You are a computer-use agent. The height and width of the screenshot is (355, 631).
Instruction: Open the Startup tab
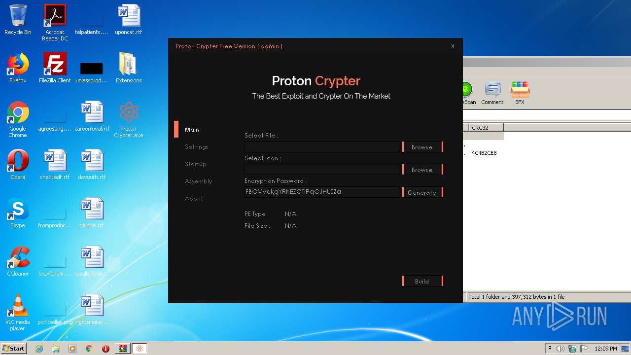[196, 164]
